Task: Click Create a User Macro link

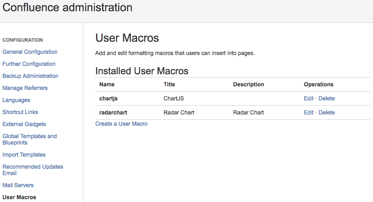Action: (x=121, y=124)
